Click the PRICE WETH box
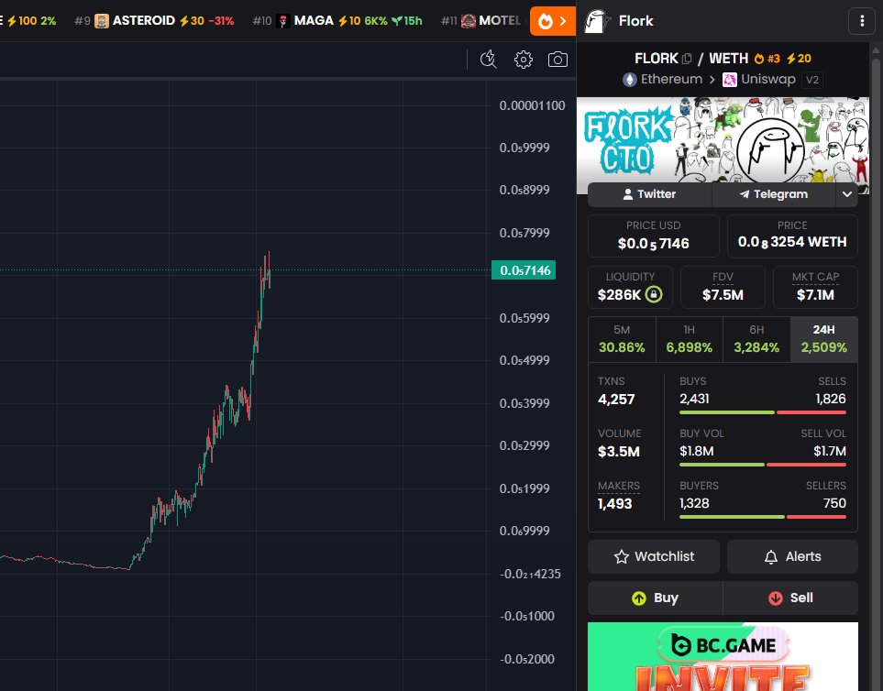Screen dimensions: 883x691 coord(792,236)
